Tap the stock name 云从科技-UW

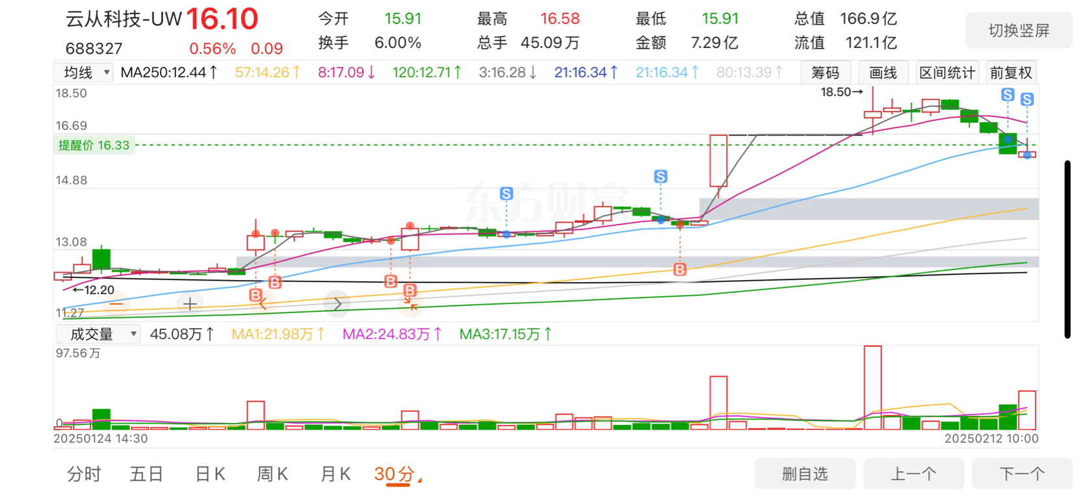tap(124, 19)
